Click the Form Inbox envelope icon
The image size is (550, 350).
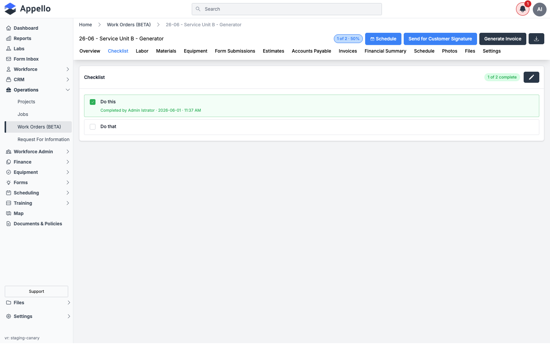click(x=8, y=59)
